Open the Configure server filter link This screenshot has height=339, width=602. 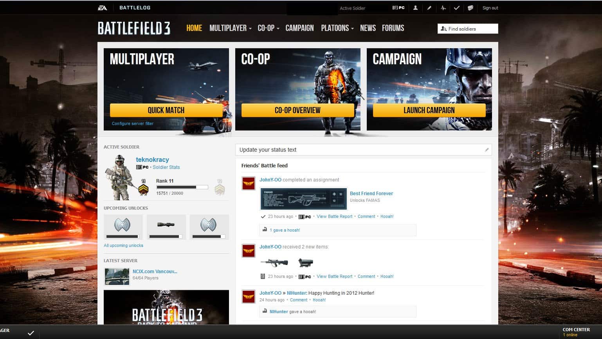tap(132, 123)
